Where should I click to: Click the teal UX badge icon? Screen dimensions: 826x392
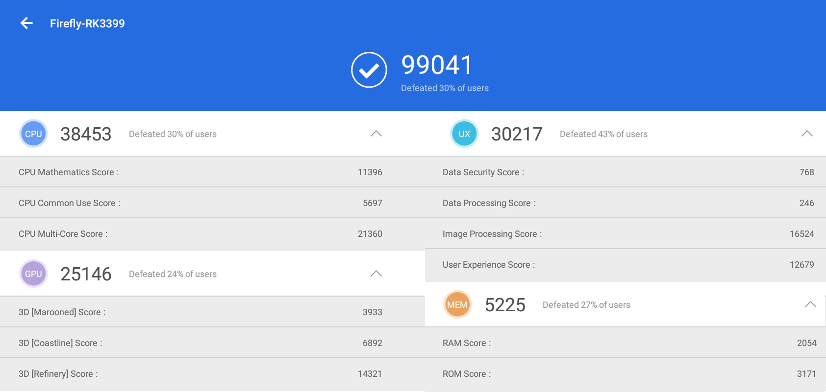pos(464,134)
